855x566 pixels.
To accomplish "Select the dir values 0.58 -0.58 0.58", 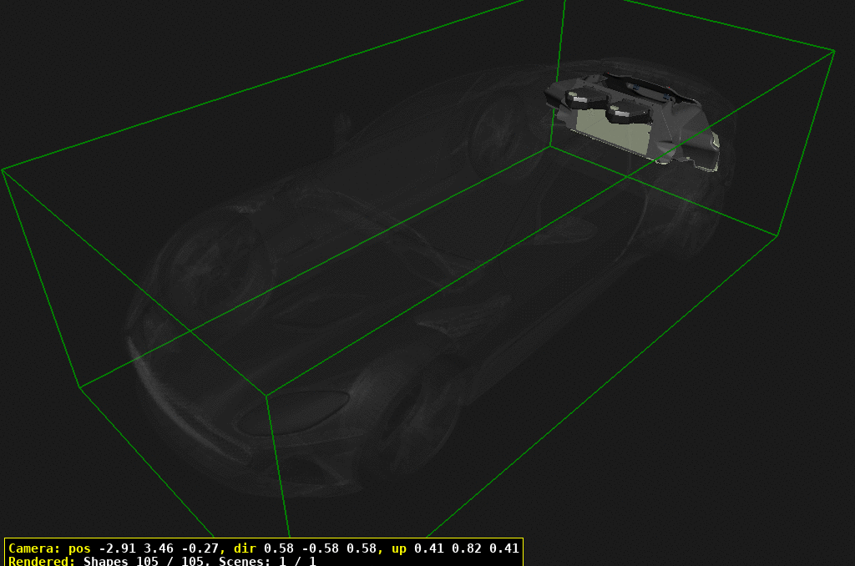I will (319, 548).
